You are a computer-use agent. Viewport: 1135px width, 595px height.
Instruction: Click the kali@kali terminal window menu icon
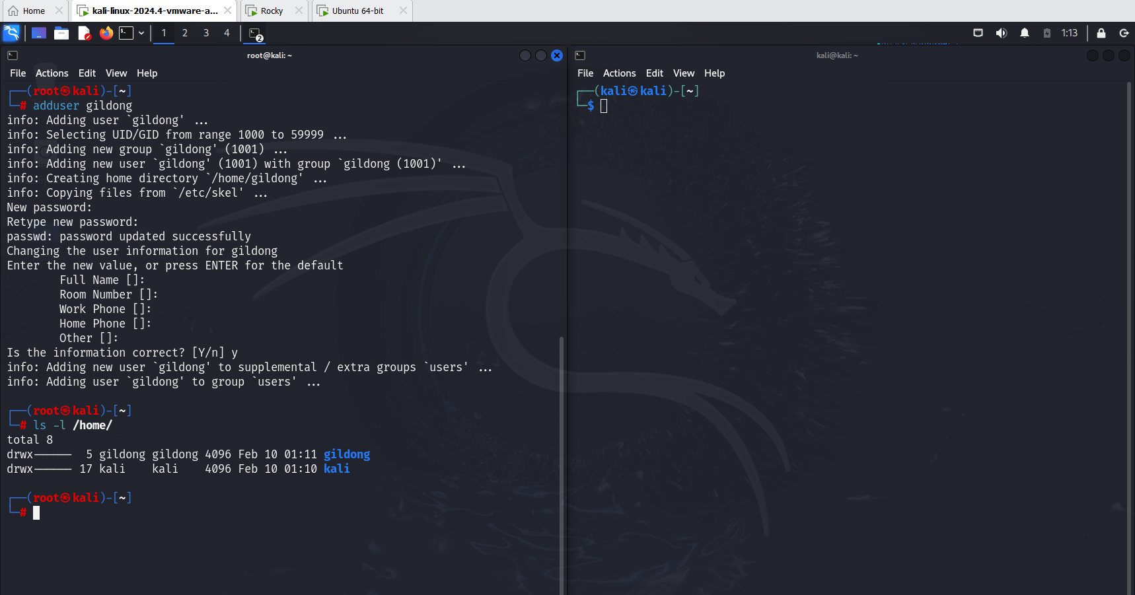coord(580,55)
